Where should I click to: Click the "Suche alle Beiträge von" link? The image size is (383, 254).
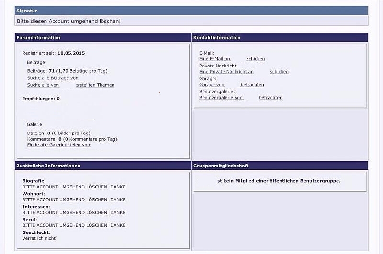(53, 78)
